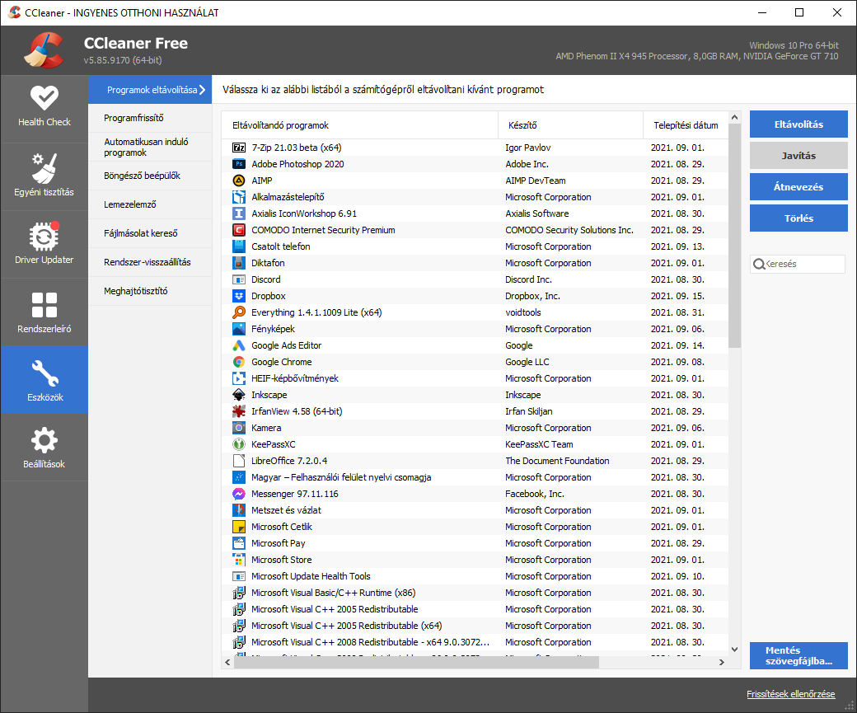Image resolution: width=857 pixels, height=713 pixels.
Task: Select Magyar – Felhasználói felület nyelvi csomagja
Action: pos(475,477)
